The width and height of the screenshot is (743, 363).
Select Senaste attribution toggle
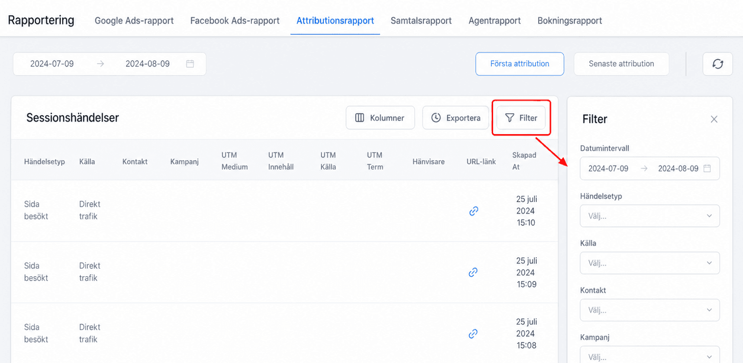pyautogui.click(x=621, y=64)
